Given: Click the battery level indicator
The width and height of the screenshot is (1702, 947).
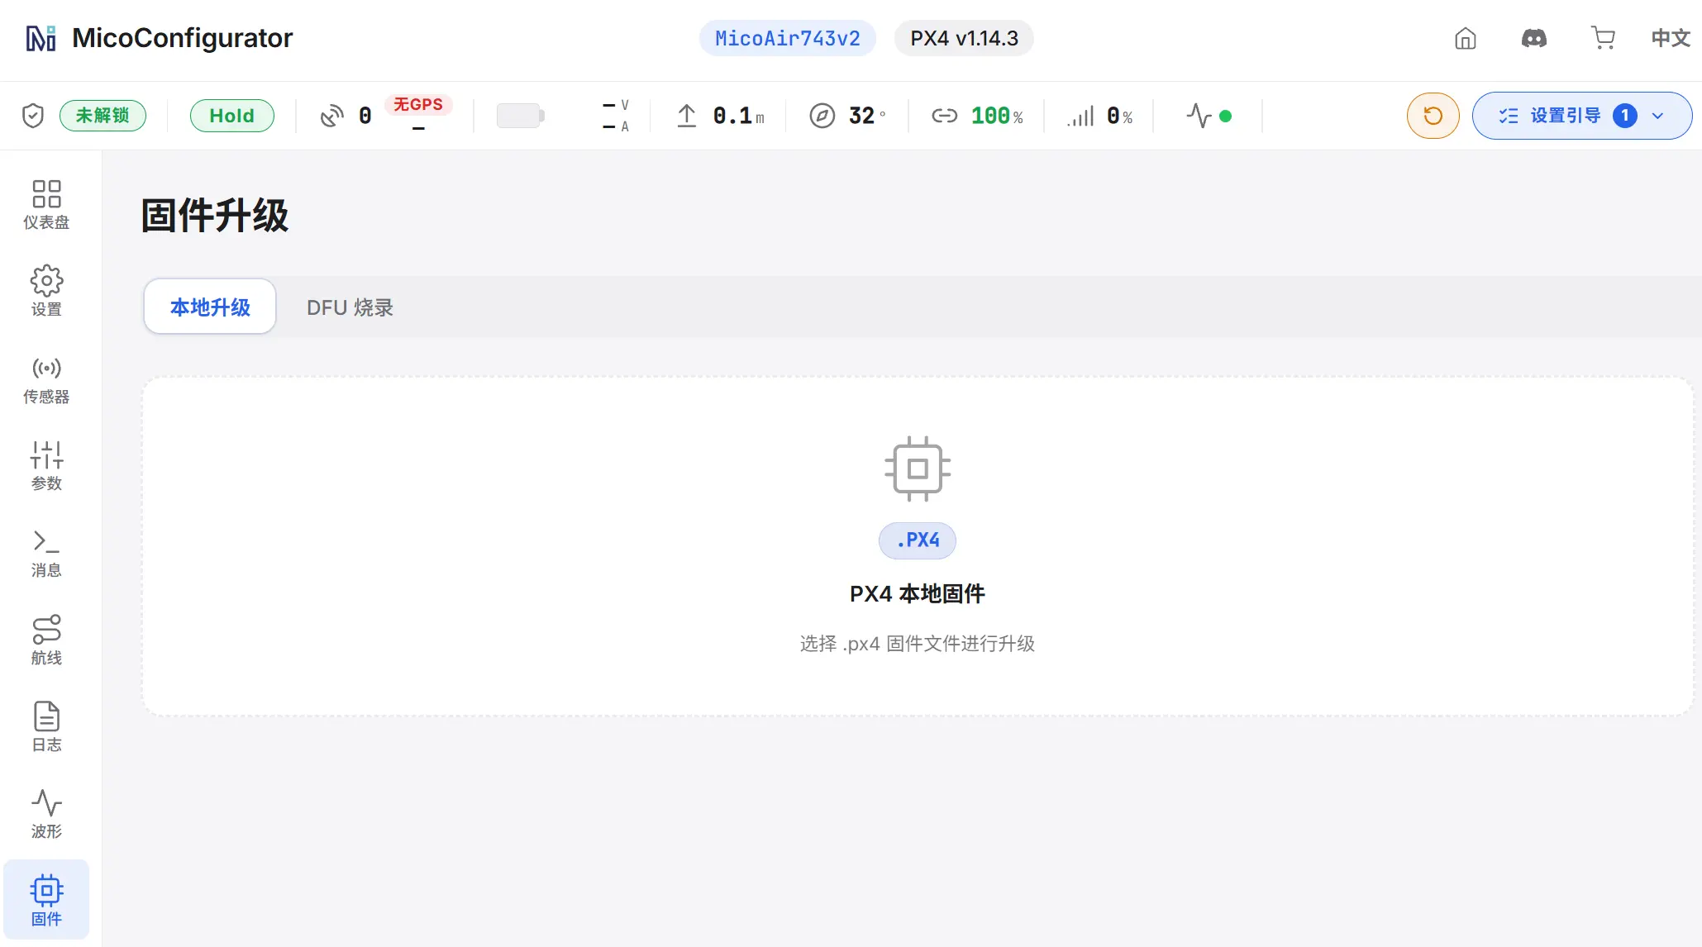Looking at the screenshot, I should 521,116.
